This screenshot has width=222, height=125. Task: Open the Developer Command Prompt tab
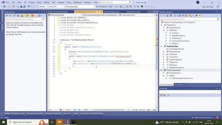[92, 113]
